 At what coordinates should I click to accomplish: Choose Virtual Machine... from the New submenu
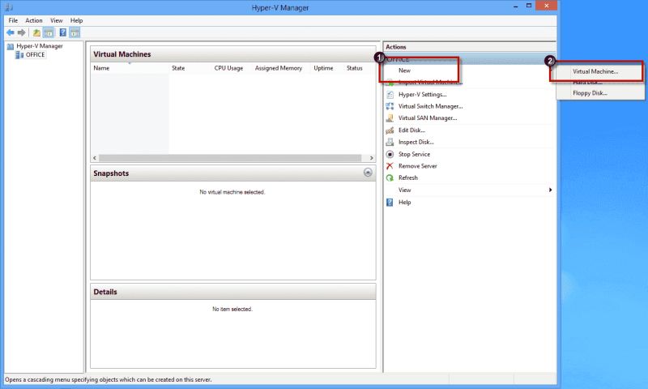pos(595,71)
